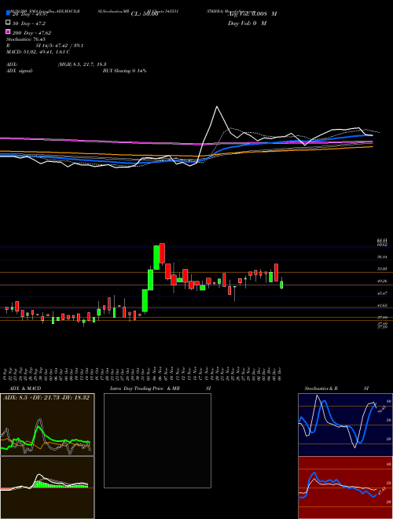Viewport: 393px width, 519px height.
Task: Click the 'Avg Vol: 0.008 M' label
Action: (x=252, y=14)
